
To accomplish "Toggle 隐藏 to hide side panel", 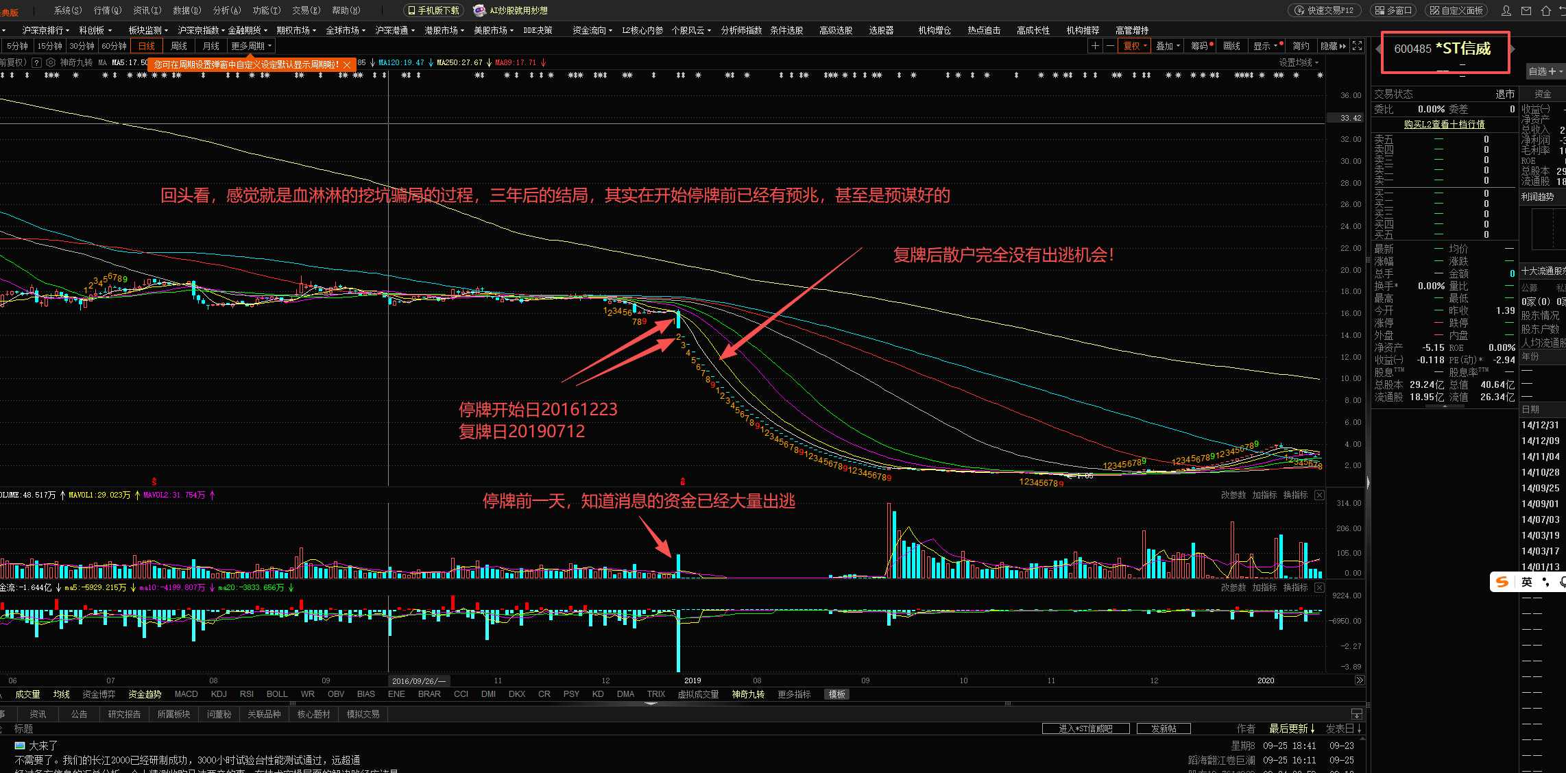I will point(1332,46).
